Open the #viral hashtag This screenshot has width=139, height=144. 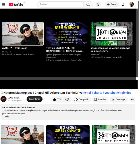tap(87, 93)
